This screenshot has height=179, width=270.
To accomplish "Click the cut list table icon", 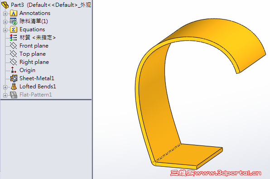I will tap(14, 21).
